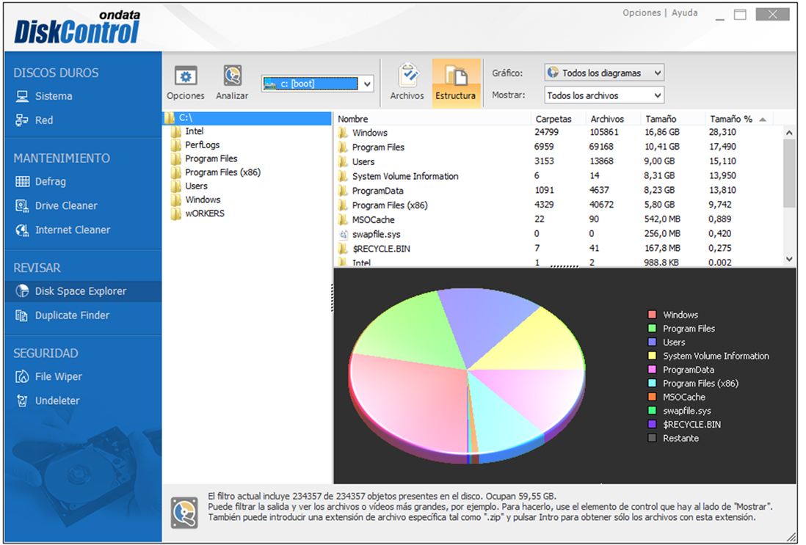This screenshot has width=806, height=545.
Task: Click the Windows red legend swatch
Action: 653,315
